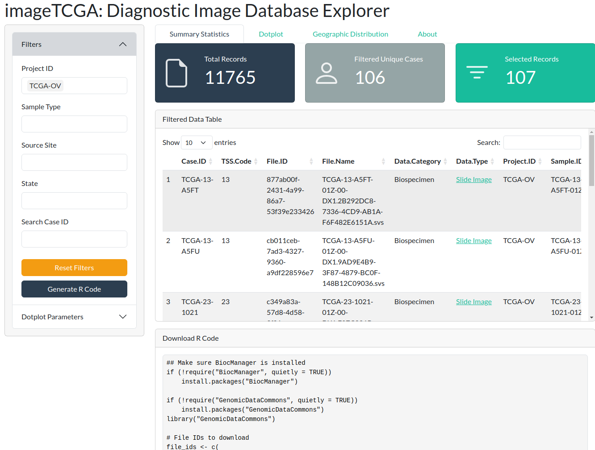Open Slide Image link for TCGA-13-A5FT
The image size is (595, 450).
(x=473, y=180)
